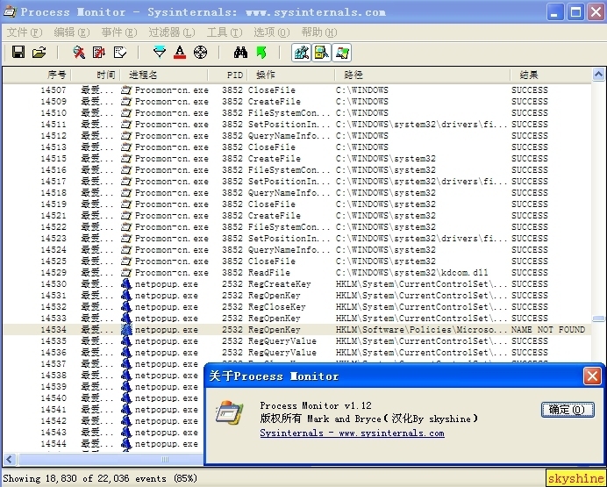Select event row 14507 CloseFile

pyautogui.click(x=297, y=90)
